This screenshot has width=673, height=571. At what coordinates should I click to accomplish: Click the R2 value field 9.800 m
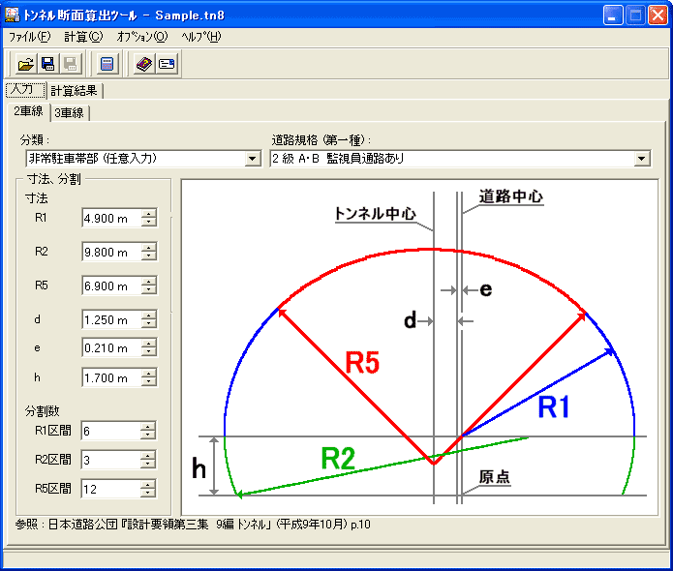111,252
